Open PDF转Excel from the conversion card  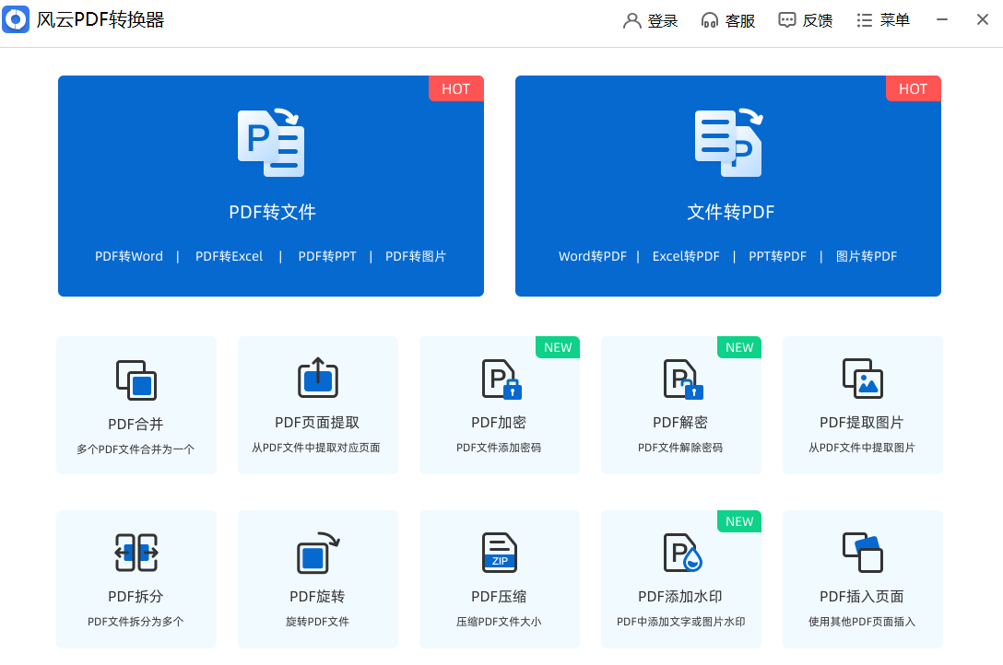click(x=229, y=256)
